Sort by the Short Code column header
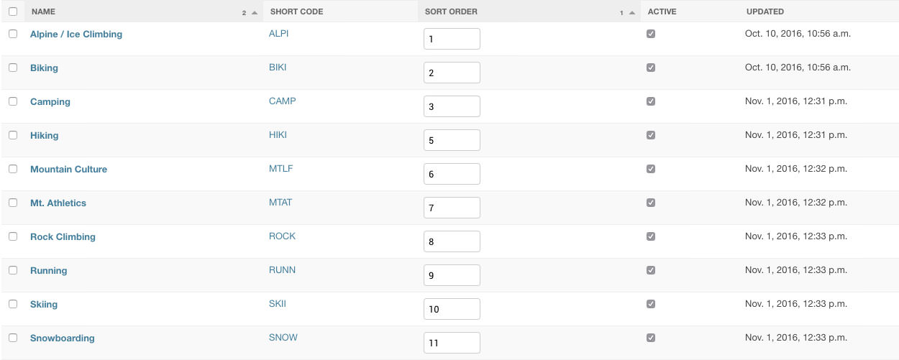Screen dimensions: 899x360 (x=296, y=11)
